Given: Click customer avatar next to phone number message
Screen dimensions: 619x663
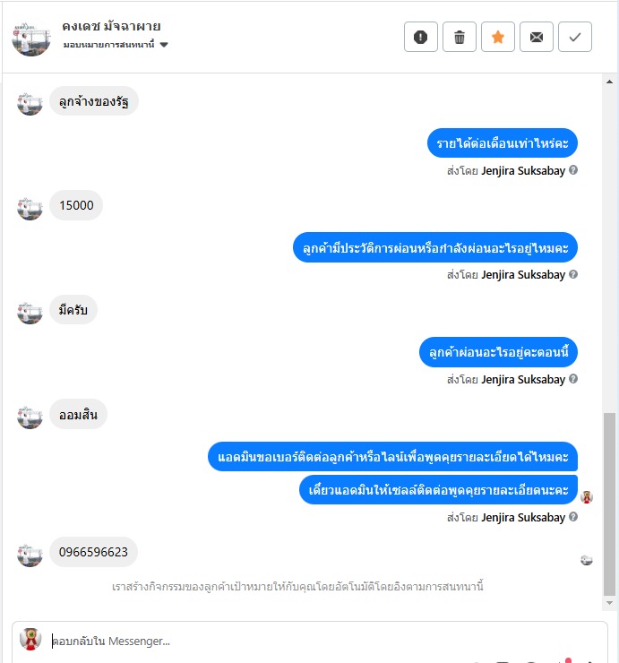Looking at the screenshot, I should pyautogui.click(x=30, y=555).
